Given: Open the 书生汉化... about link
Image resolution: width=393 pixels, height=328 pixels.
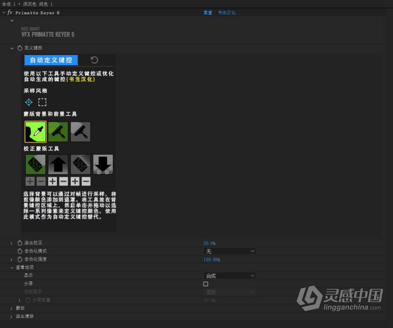Looking at the screenshot, I should [230, 13].
